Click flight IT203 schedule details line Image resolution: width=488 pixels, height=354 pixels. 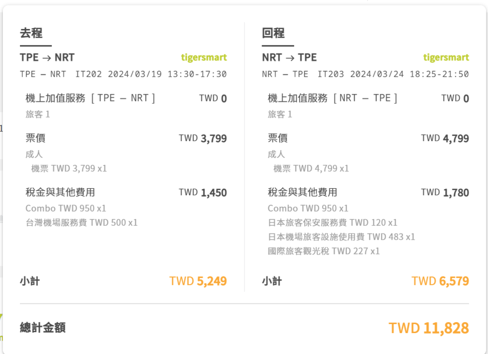coord(366,74)
